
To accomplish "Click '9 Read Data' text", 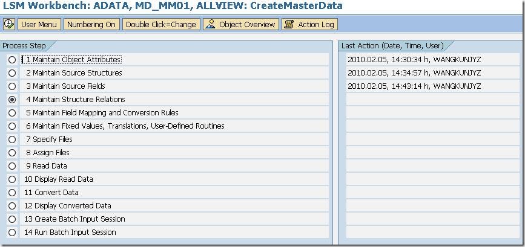I will [46, 166].
